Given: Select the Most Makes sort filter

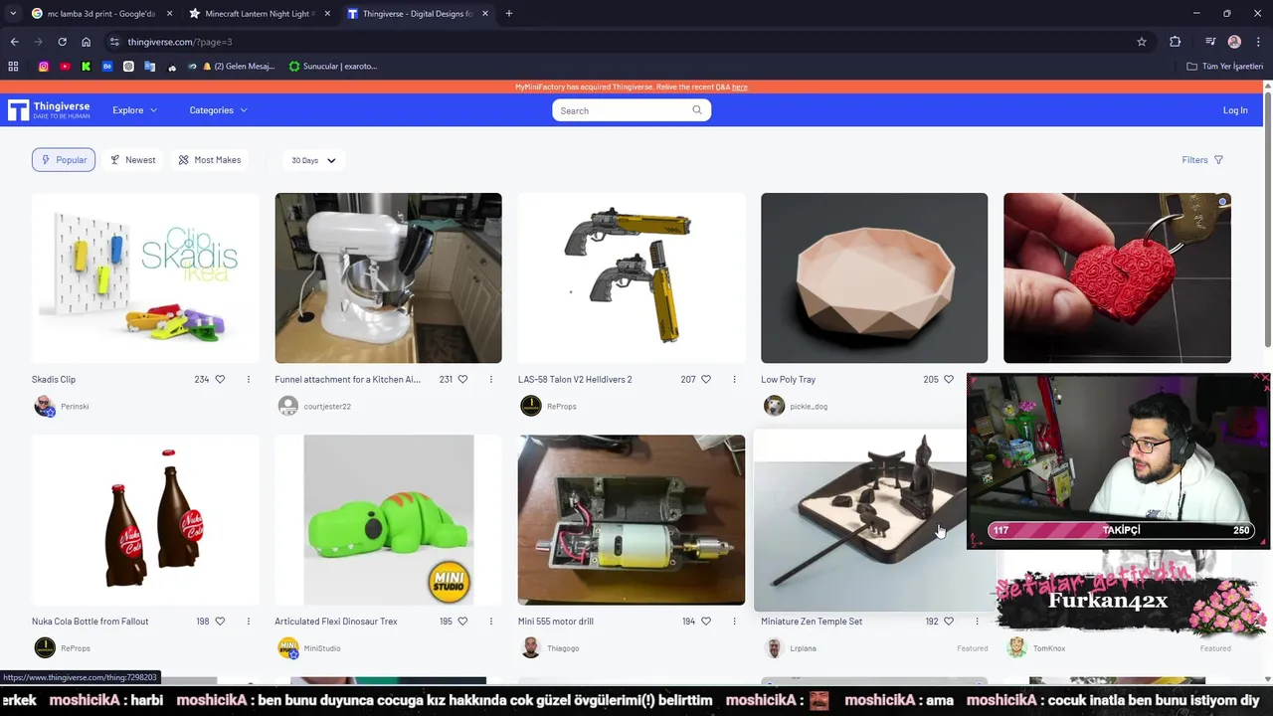Looking at the screenshot, I should tap(210, 160).
